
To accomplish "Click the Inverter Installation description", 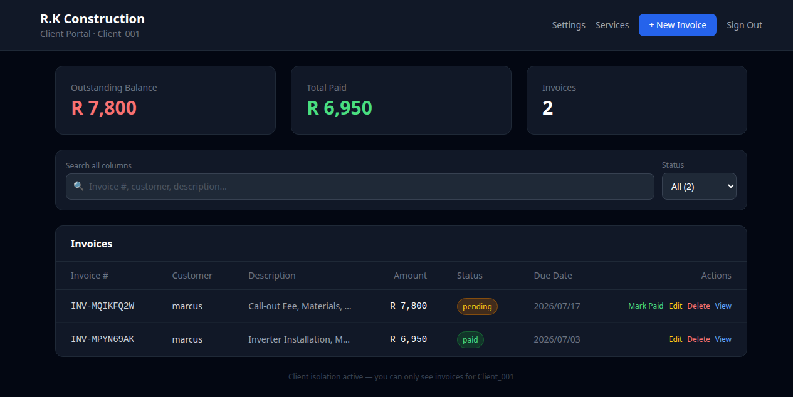I will point(299,339).
